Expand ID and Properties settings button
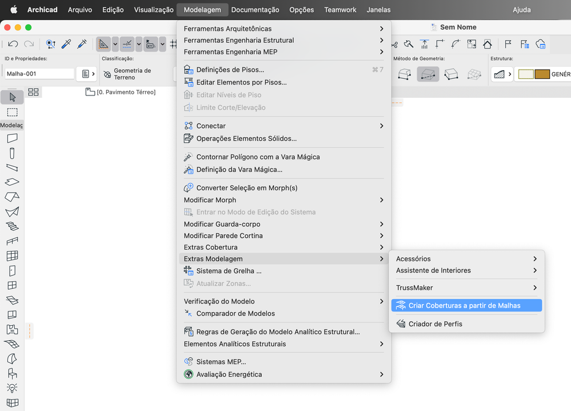The height and width of the screenshot is (411, 571). click(x=87, y=74)
